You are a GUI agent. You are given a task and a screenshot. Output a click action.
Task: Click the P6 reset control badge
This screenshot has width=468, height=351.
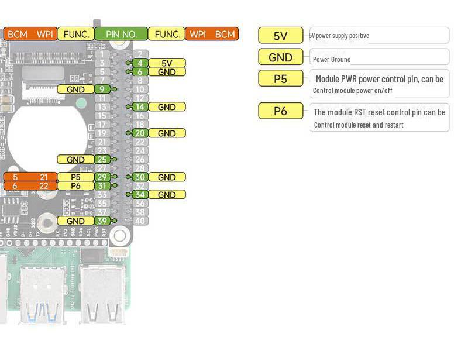(281, 111)
